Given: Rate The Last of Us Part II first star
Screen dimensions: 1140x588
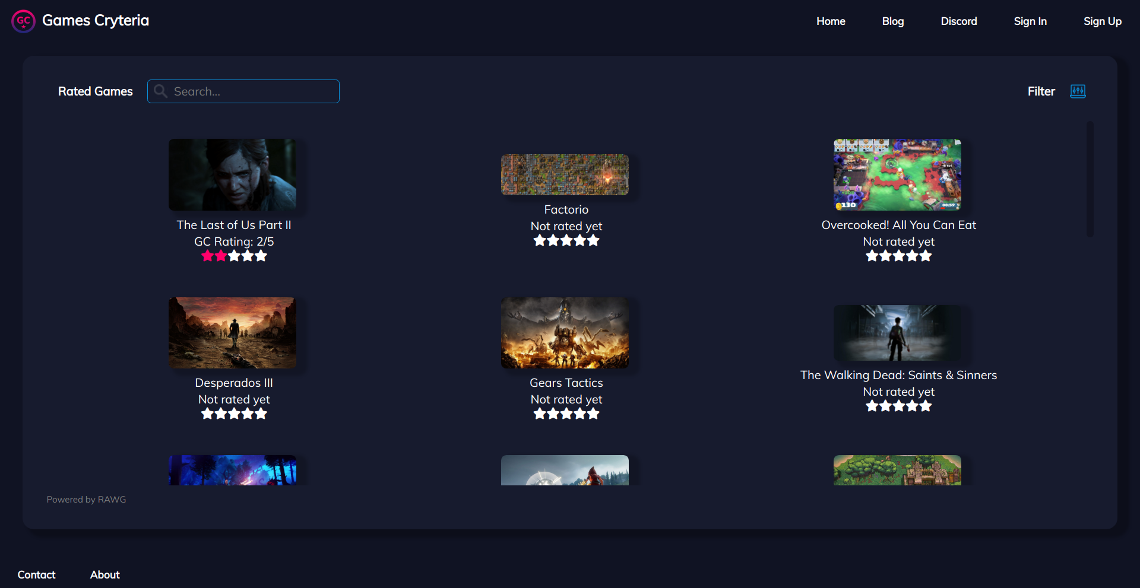Looking at the screenshot, I should [x=207, y=256].
